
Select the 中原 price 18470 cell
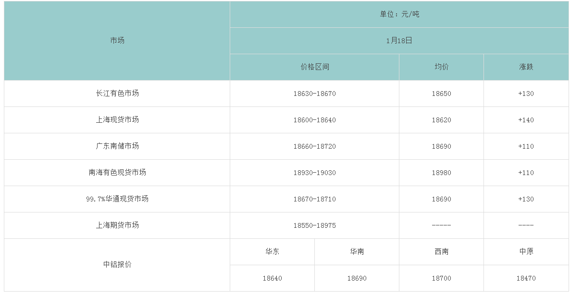(526, 278)
